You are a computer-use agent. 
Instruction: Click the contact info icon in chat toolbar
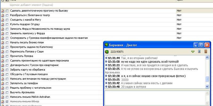(199, 51)
